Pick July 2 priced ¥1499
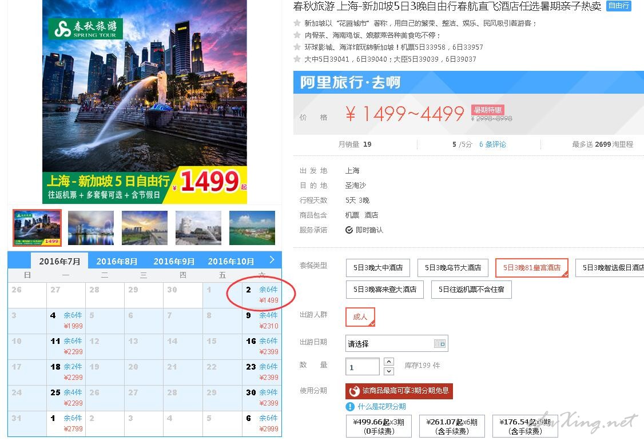This screenshot has width=644, height=441. pyautogui.click(x=261, y=295)
